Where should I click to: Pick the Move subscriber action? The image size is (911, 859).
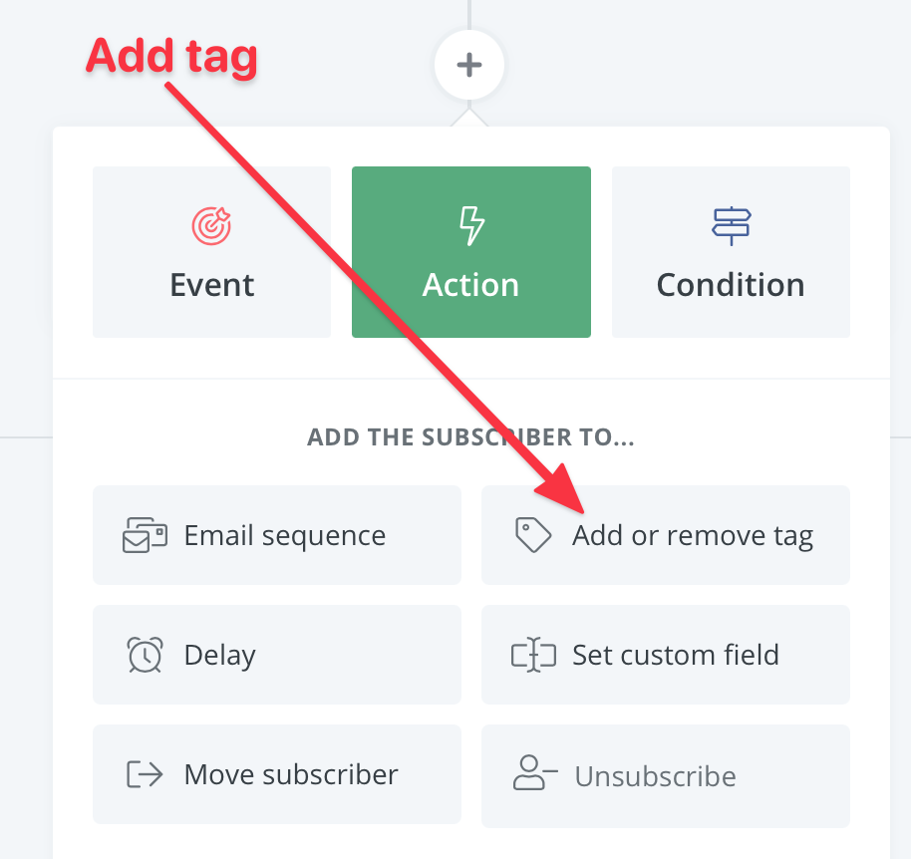pos(277,774)
